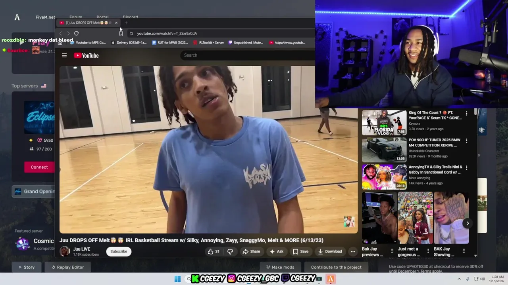This screenshot has height=285, width=508.
Task: Open options for POV 900HP Tuned BMW video
Action: (x=466, y=141)
